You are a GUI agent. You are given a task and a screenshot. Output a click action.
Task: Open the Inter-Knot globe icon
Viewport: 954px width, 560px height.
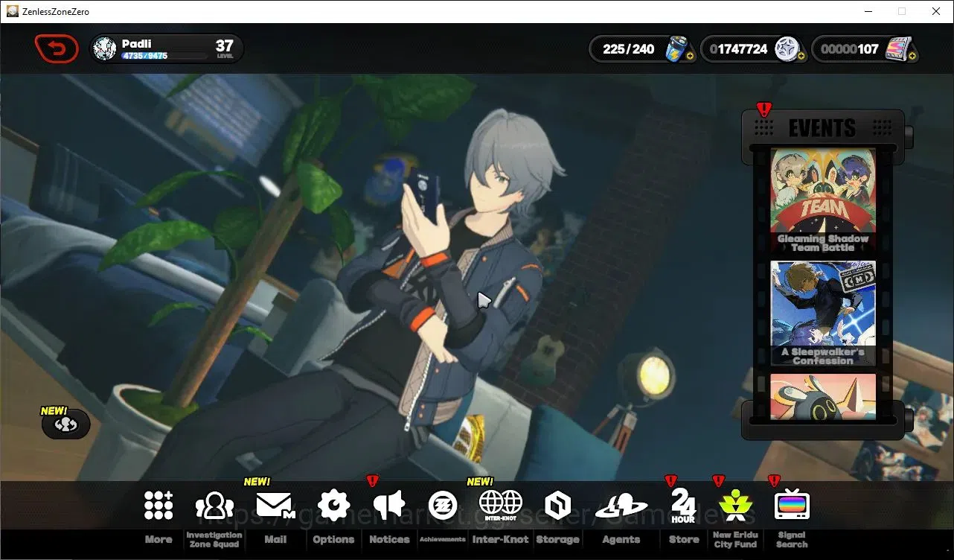point(501,506)
